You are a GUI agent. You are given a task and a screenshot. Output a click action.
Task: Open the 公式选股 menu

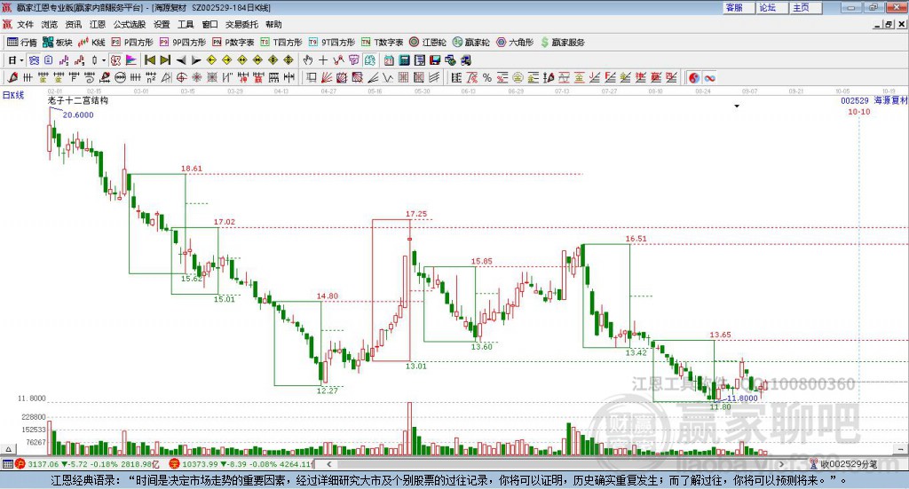(130, 24)
